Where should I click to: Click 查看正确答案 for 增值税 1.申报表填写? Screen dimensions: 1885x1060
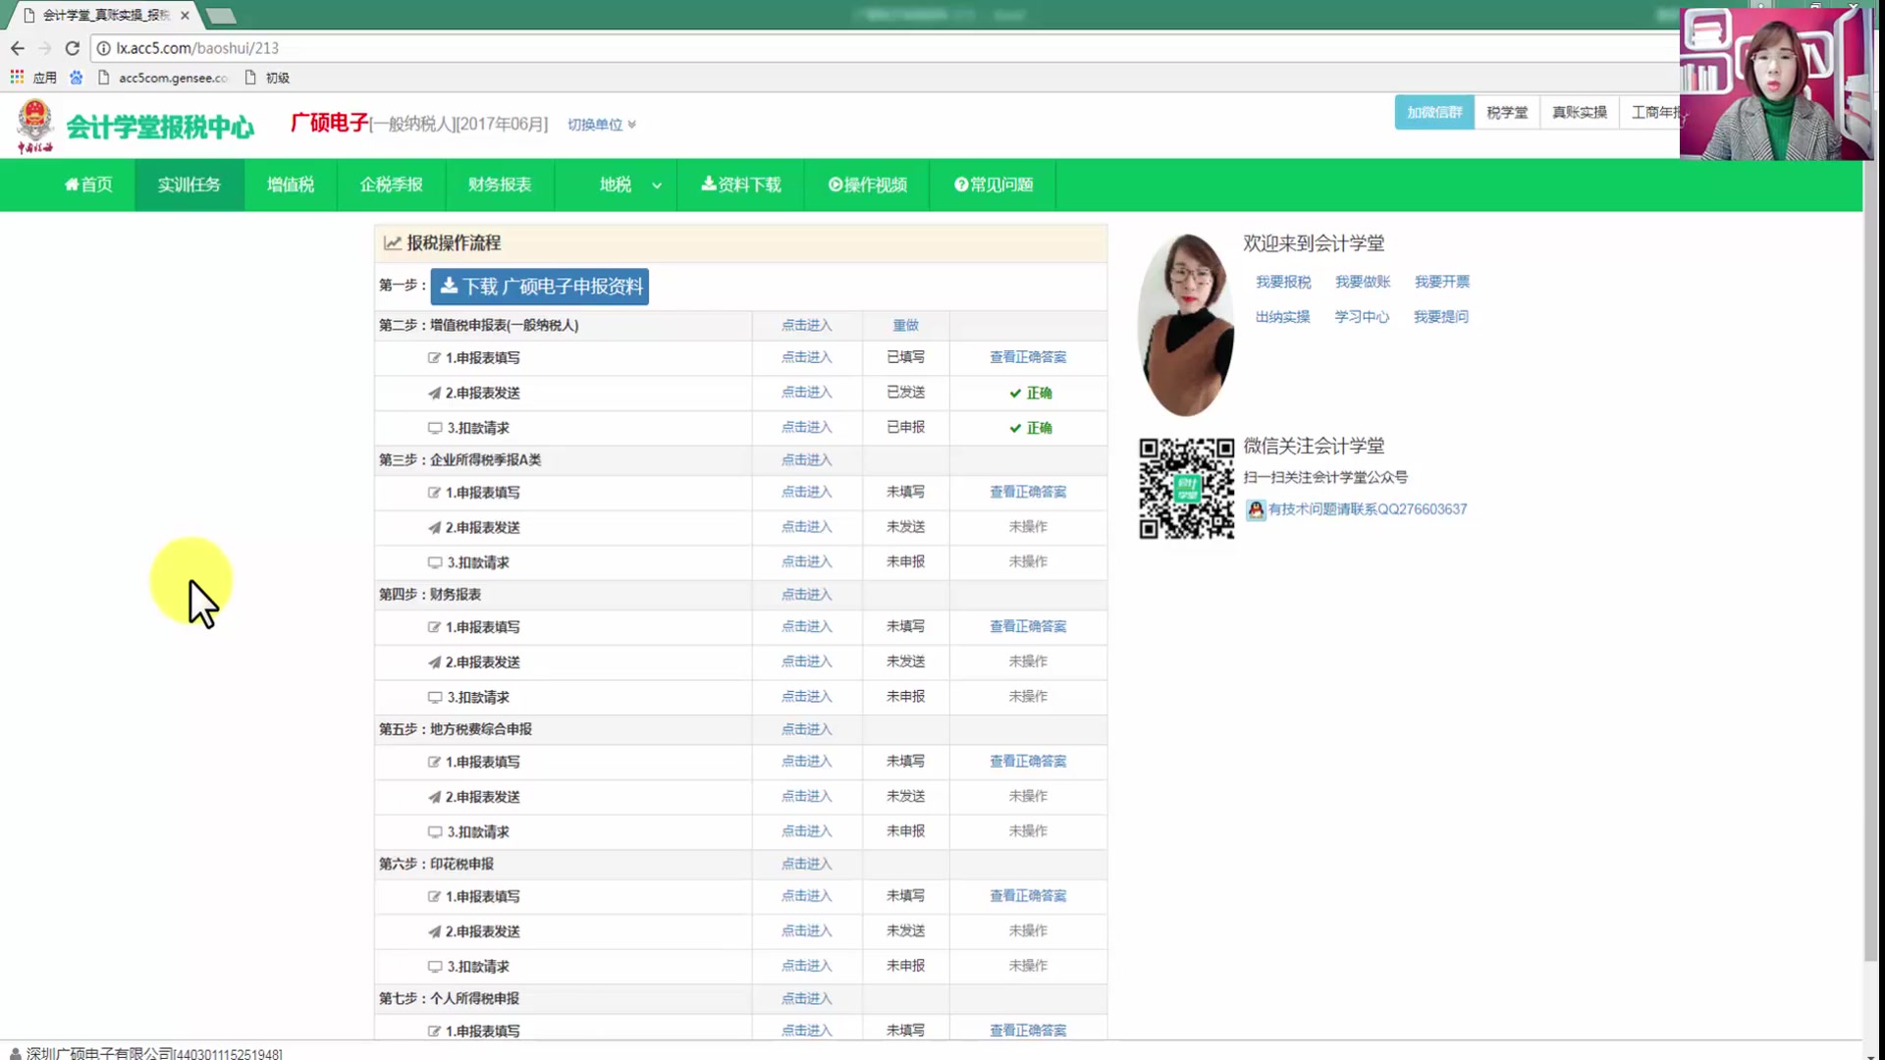pyautogui.click(x=1028, y=357)
